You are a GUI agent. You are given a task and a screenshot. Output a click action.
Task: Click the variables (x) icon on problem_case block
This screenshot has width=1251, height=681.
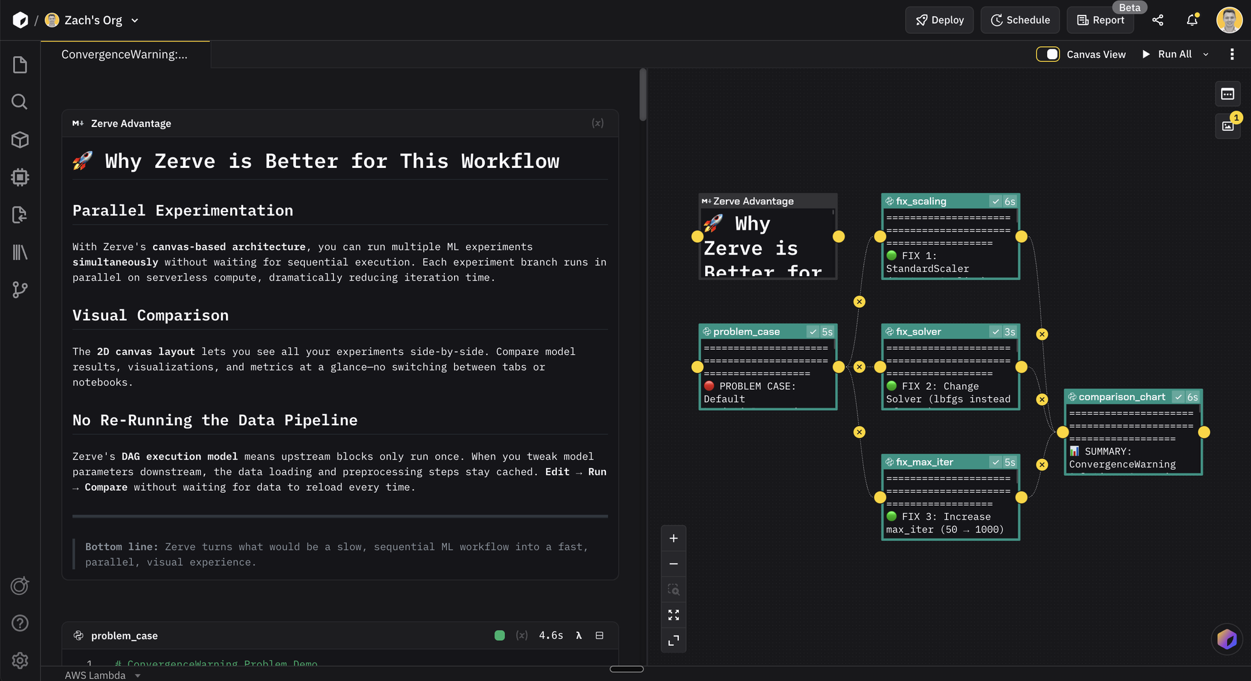coord(522,635)
